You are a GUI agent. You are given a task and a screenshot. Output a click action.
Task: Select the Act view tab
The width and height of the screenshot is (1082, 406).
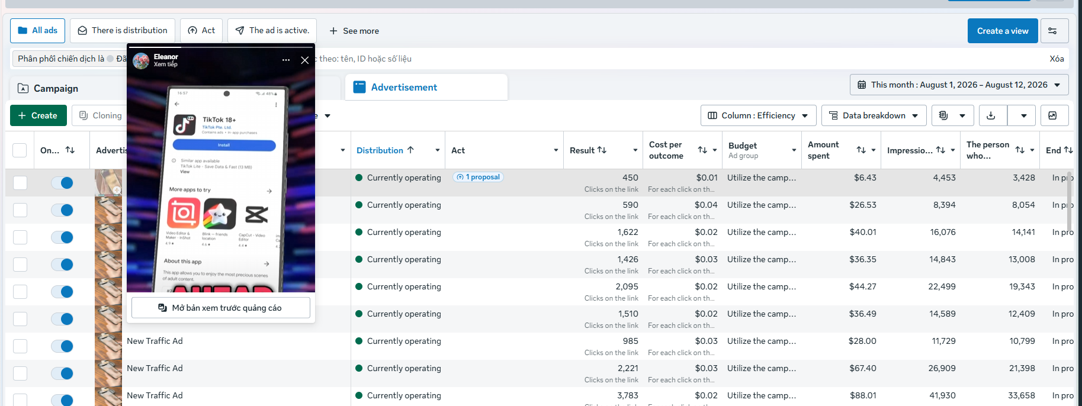201,30
